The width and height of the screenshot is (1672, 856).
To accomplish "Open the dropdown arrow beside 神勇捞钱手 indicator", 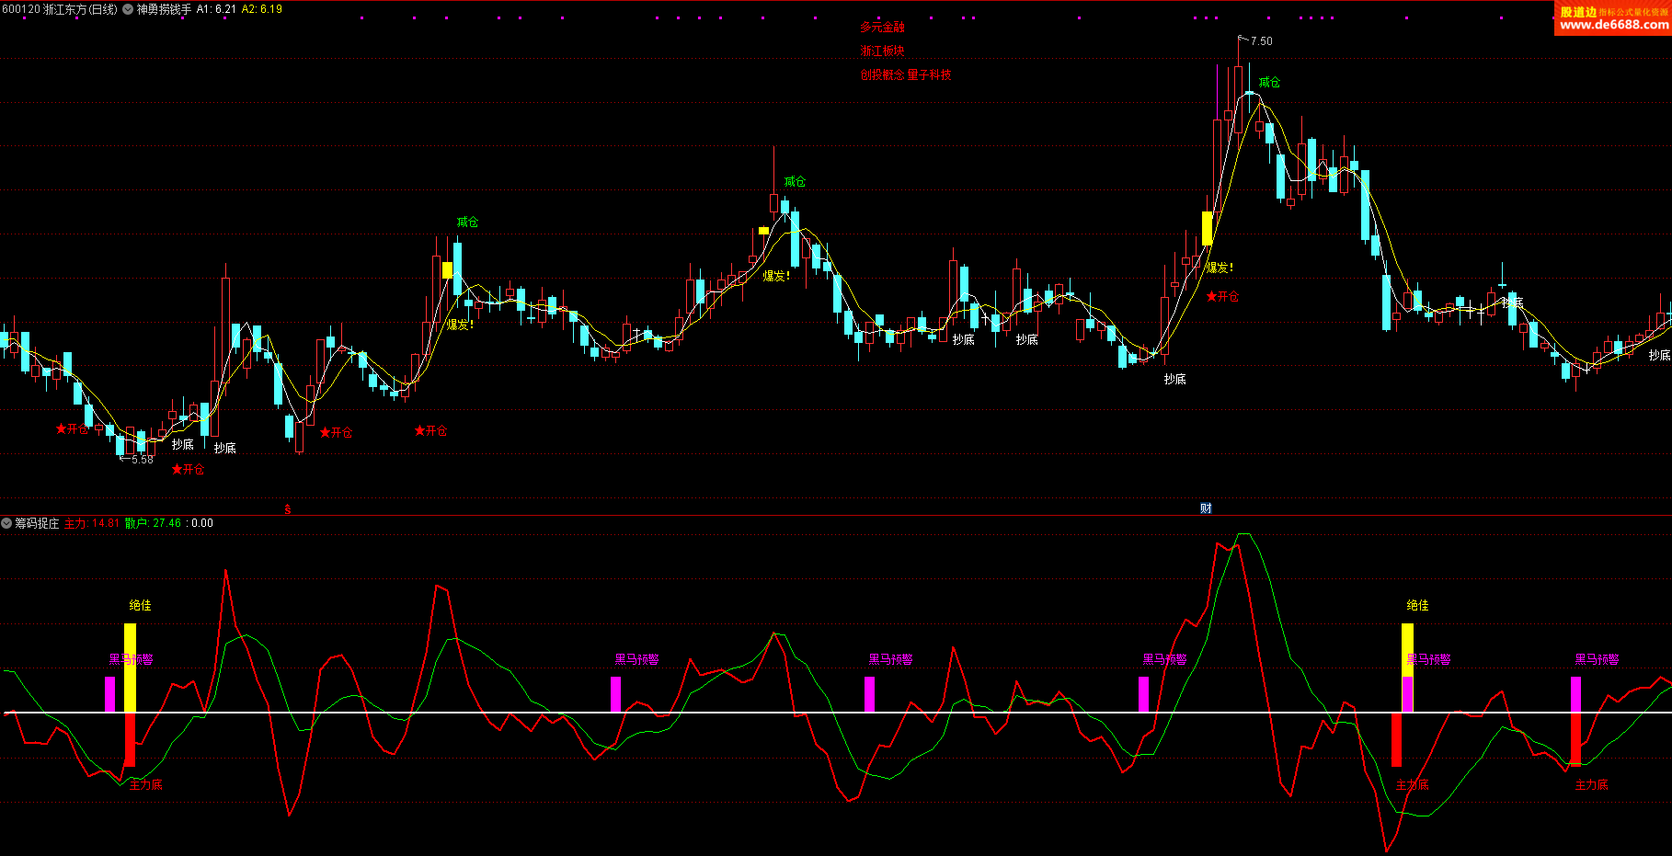I will (128, 9).
